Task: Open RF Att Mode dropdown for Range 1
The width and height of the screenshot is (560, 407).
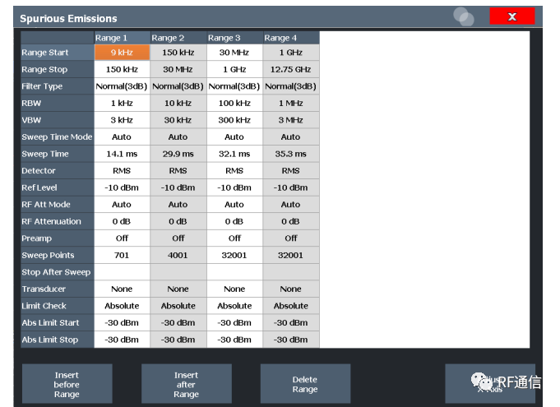Action: tap(123, 205)
